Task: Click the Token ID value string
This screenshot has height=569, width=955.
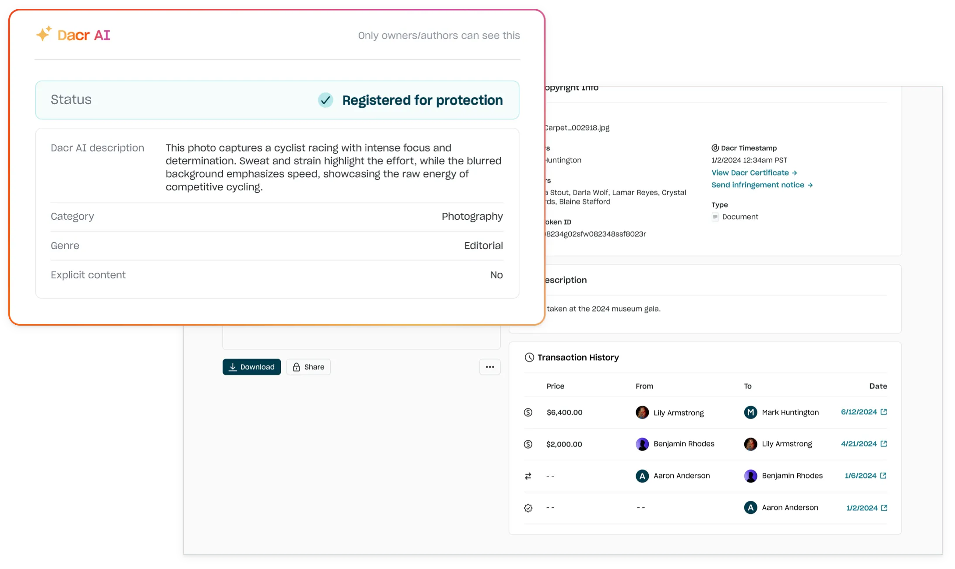Action: (596, 234)
